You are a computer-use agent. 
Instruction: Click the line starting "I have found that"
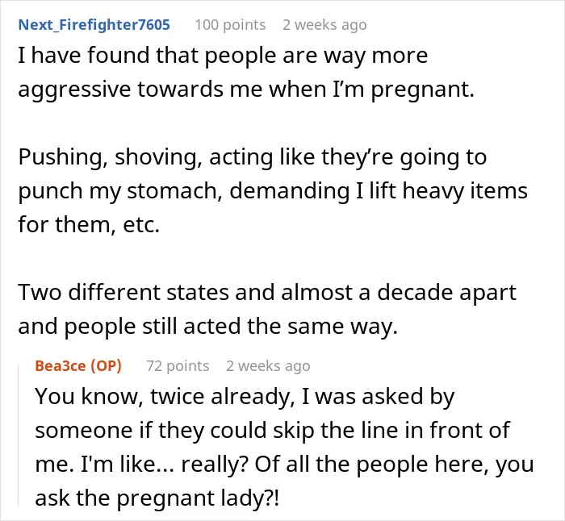pos(223,56)
